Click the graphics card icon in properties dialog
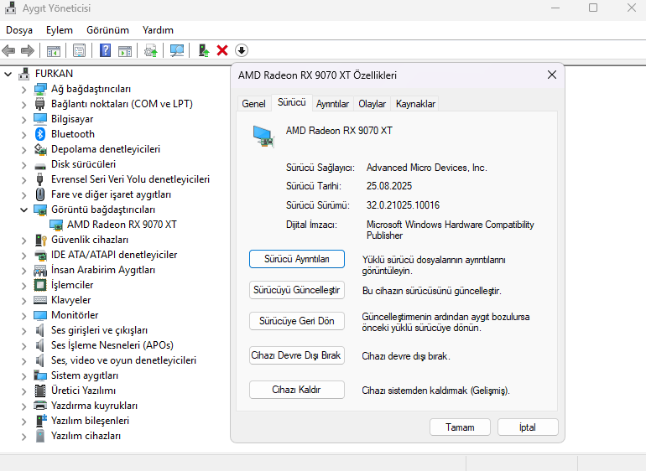Screen dimensions: 646x471 263,137
